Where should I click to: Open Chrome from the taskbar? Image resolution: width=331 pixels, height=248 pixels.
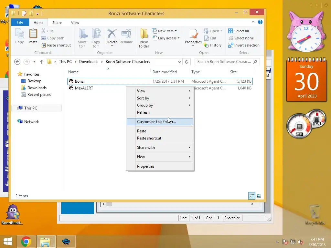(x=26, y=242)
